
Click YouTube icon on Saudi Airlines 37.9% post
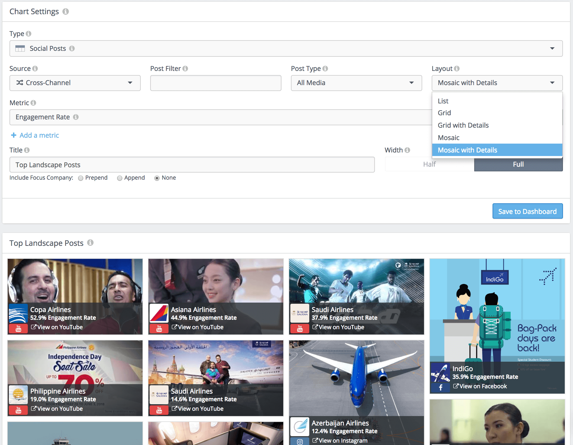pyautogui.click(x=300, y=329)
